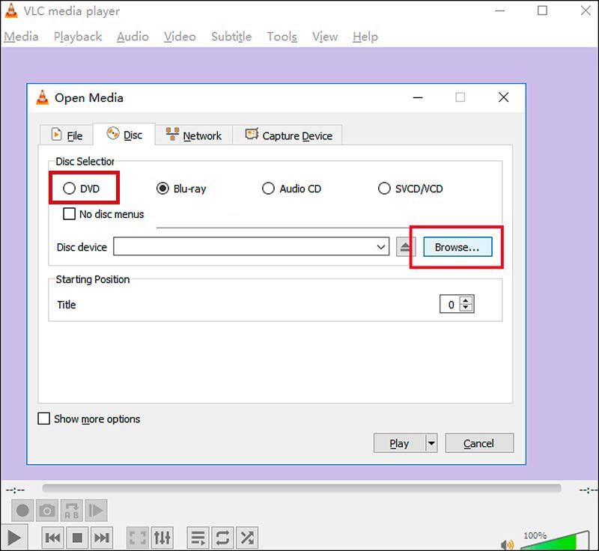Increase Title using the stepper arrow
599x551 pixels.
[466, 301]
